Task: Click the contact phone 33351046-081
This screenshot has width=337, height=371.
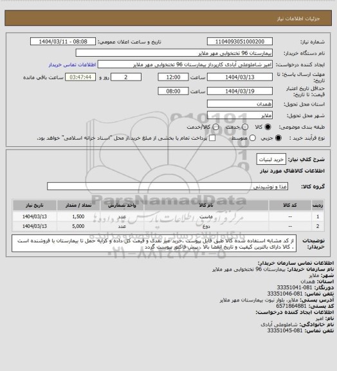Action: [x=285, y=294]
